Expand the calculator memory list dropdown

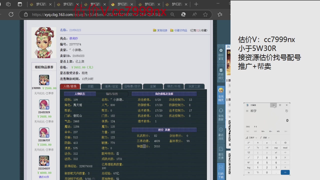point(286,131)
